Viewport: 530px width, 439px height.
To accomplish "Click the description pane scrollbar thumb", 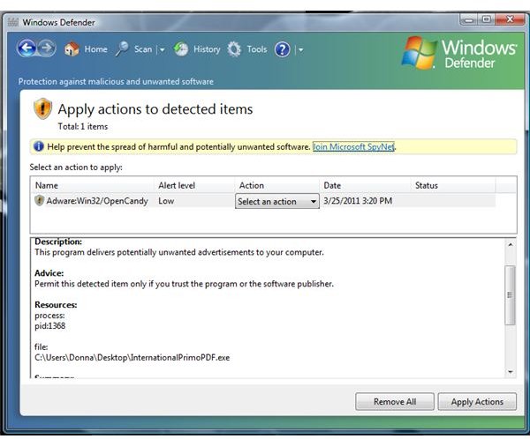I will click(511, 295).
